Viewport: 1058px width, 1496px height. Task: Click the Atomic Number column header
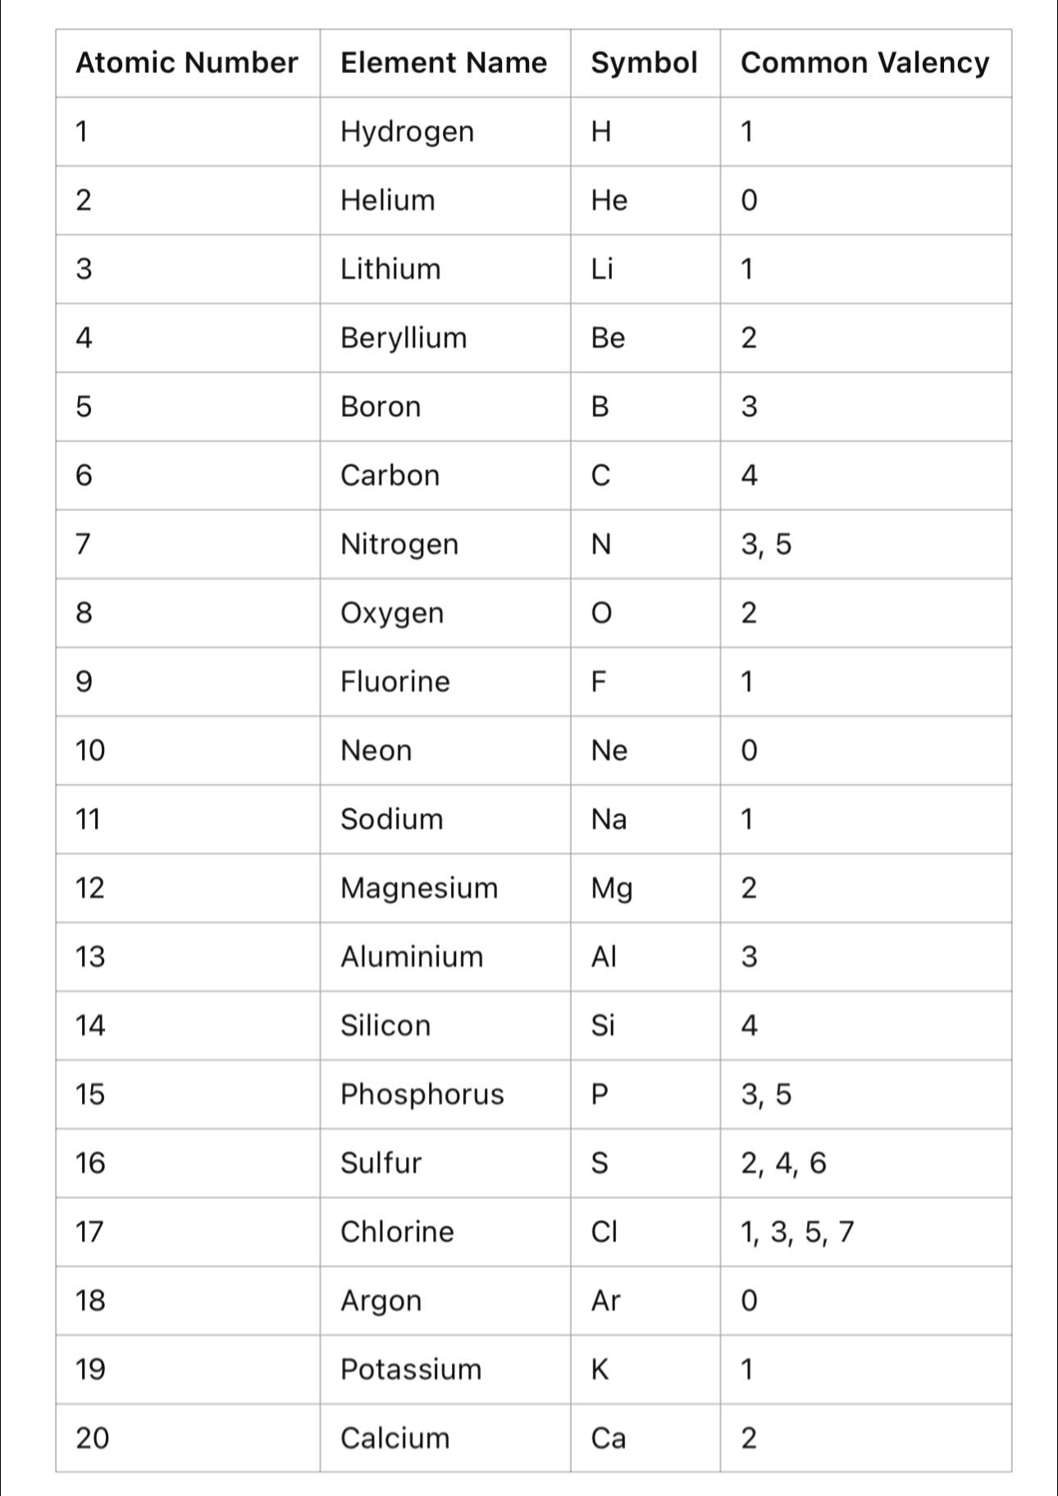[x=188, y=63]
